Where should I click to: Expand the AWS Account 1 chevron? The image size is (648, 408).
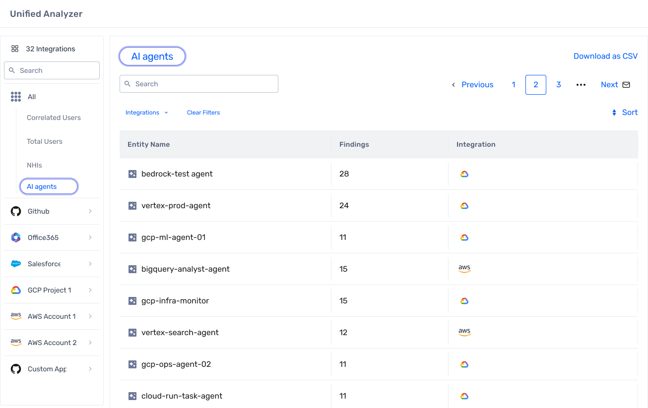click(90, 316)
